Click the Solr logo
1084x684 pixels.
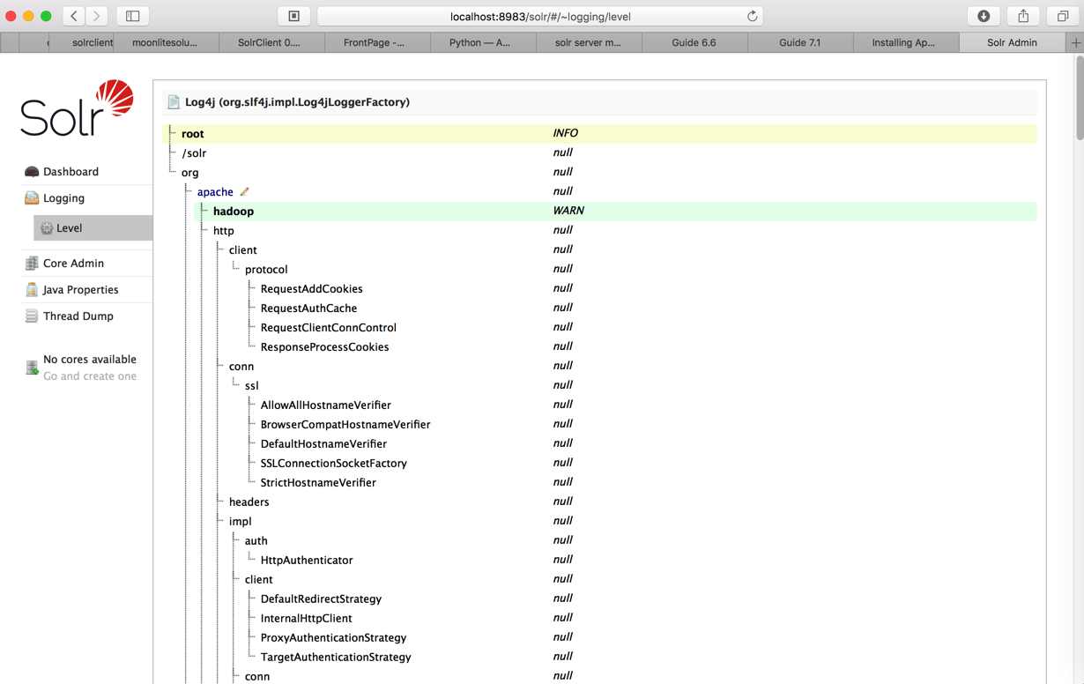coord(78,108)
